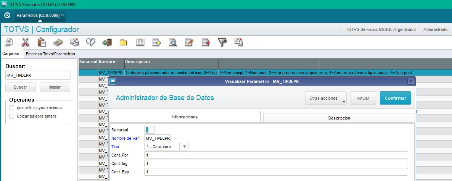Image resolution: width=452 pixels, height=181 pixels.
Task: Open the Help question mark icon
Action: 90,42
